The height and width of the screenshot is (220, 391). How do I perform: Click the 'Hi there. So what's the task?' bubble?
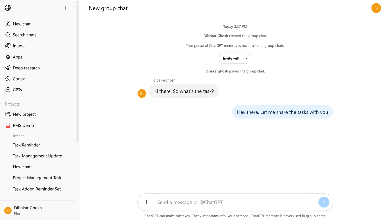click(x=184, y=91)
